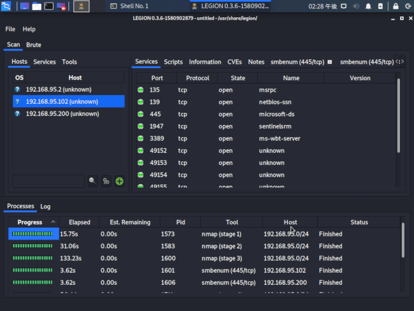414x311 pixels.
Task: Open the File menu
Action: pos(10,29)
